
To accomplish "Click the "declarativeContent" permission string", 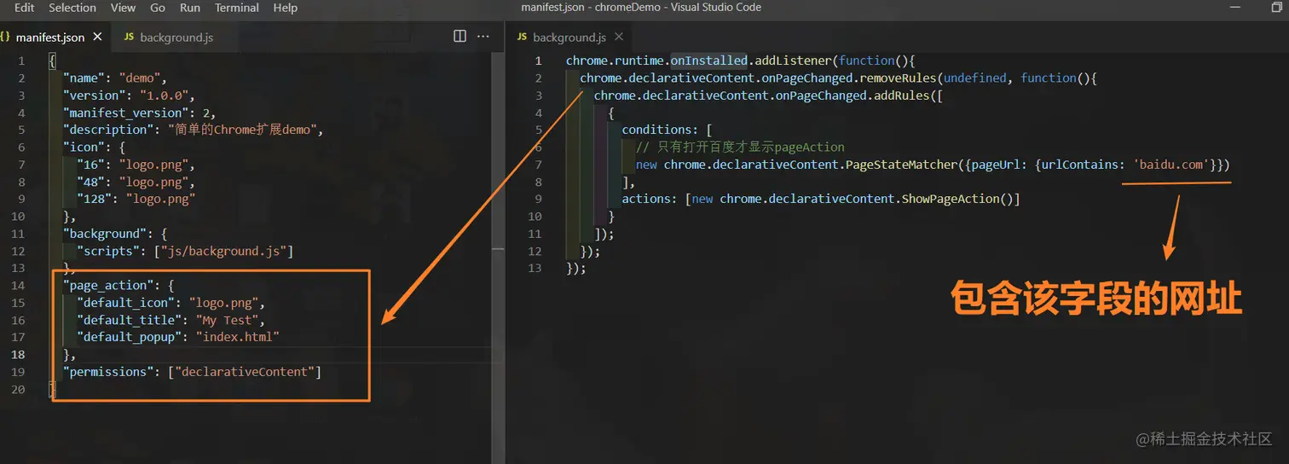I will (x=244, y=372).
